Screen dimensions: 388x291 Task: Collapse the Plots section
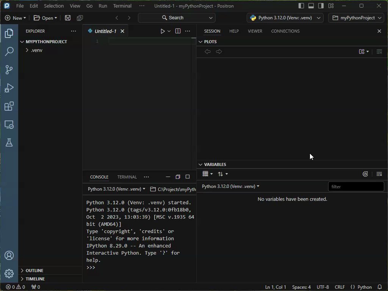(210, 42)
